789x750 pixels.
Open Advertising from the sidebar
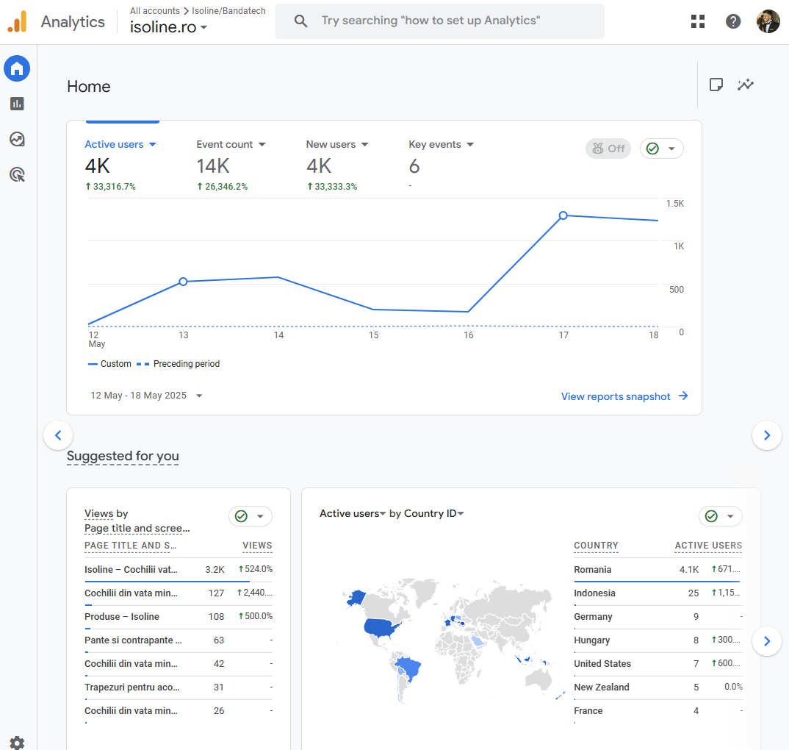(17, 175)
